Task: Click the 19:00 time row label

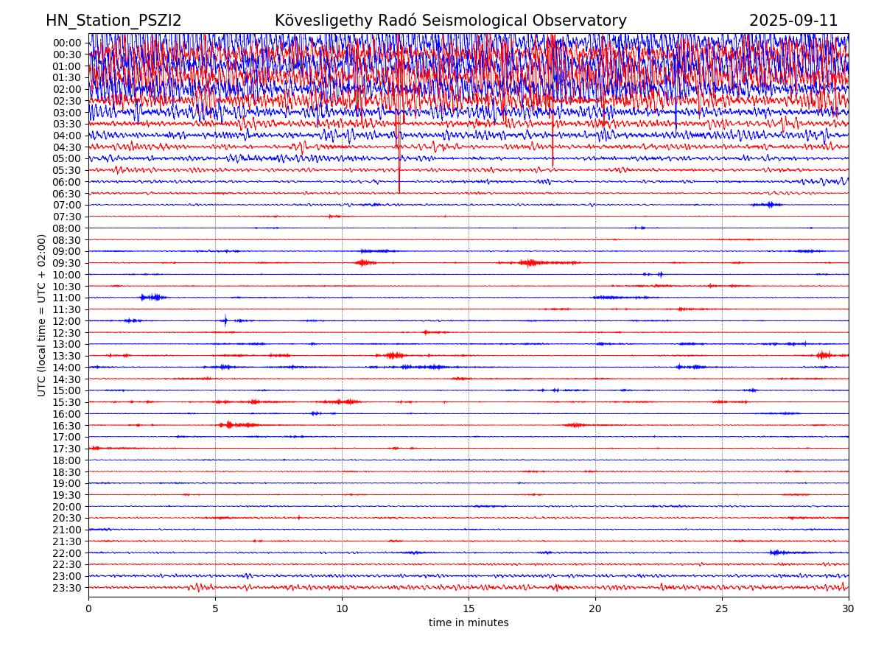Action: click(67, 483)
